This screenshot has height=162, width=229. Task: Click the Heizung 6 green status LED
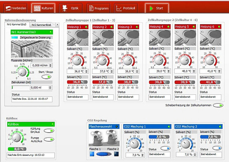click(219, 27)
